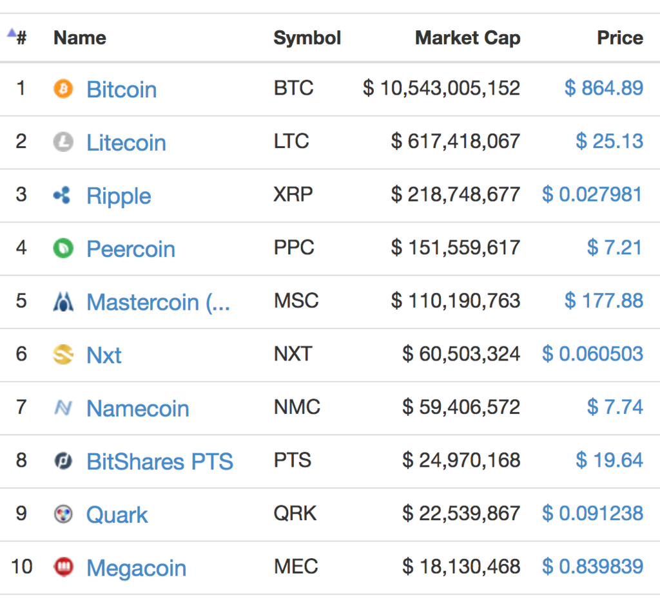Image resolution: width=660 pixels, height=600 pixels.
Task: Click the Namecoin N icon
Action: point(63,408)
